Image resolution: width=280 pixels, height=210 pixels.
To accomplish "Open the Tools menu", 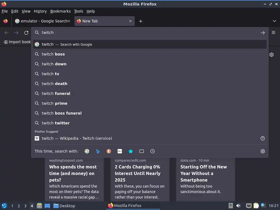I will [x=78, y=11].
